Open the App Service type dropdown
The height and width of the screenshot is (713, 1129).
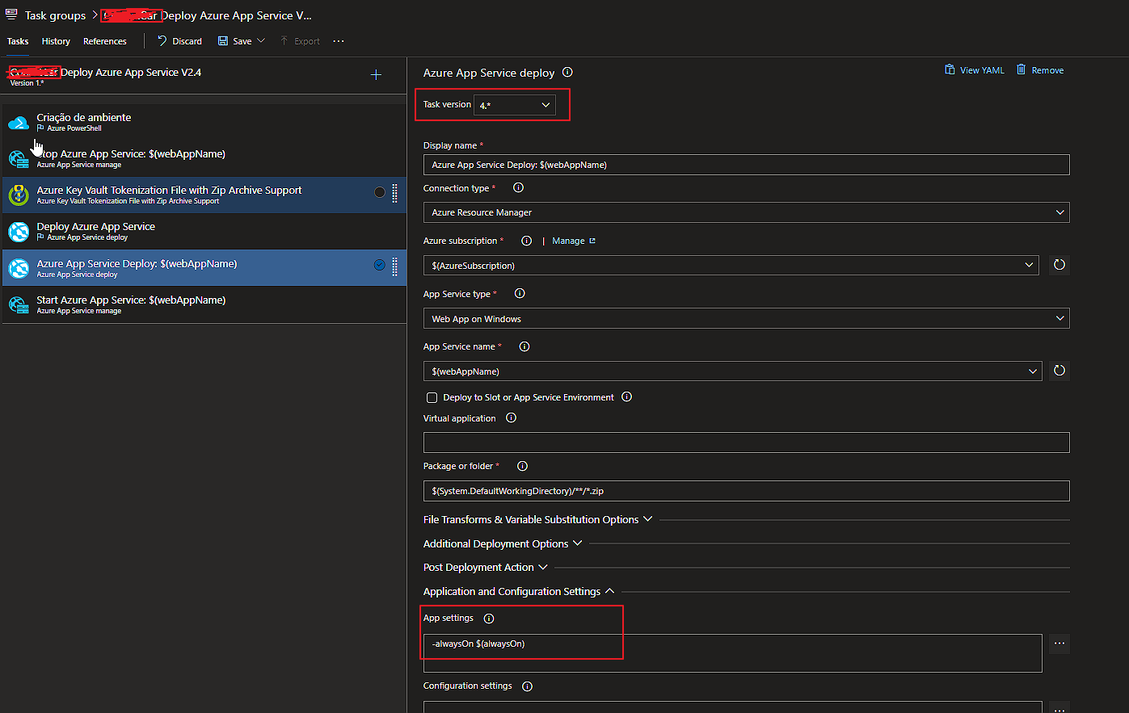coord(744,317)
